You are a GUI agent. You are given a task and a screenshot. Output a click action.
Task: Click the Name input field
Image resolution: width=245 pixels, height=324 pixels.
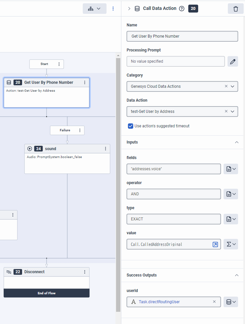[182, 36]
